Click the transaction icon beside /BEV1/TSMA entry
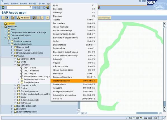Screen dimensions: 167x120 tap(22, 76)
